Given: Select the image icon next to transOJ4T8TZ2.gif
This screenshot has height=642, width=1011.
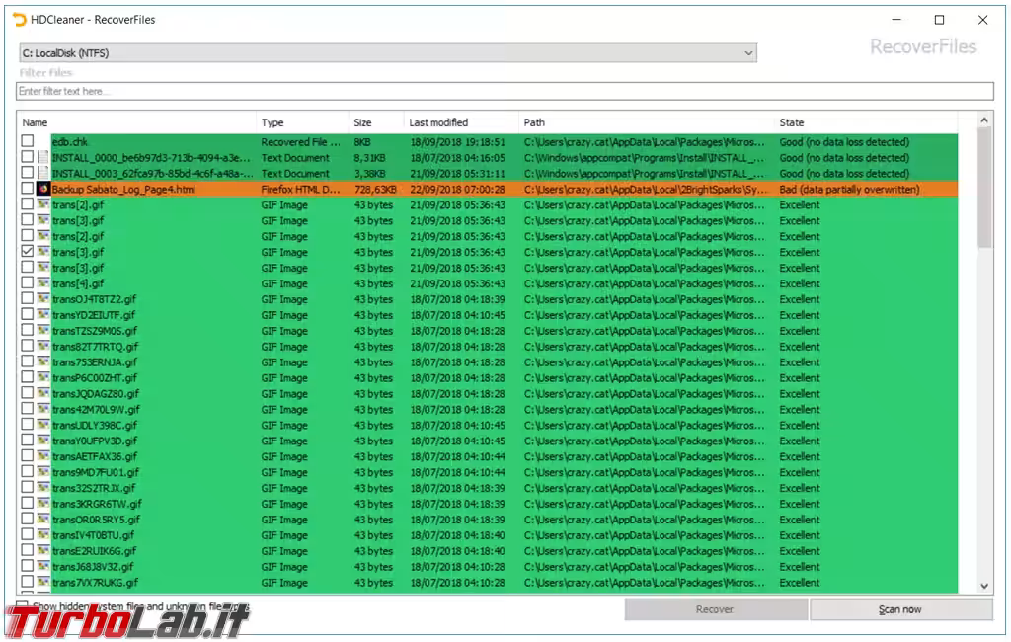Looking at the screenshot, I should point(43,299).
